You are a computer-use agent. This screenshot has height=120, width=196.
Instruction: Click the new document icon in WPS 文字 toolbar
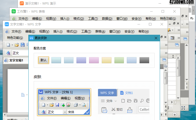pos(8,45)
